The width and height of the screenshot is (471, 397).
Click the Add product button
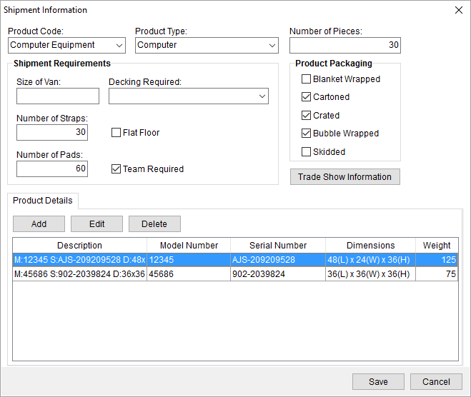[x=39, y=223]
